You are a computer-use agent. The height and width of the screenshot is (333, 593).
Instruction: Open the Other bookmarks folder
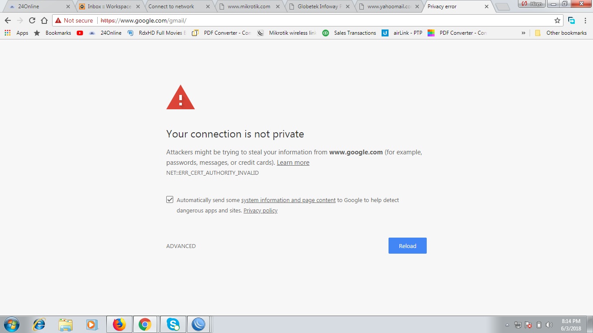[x=560, y=33]
